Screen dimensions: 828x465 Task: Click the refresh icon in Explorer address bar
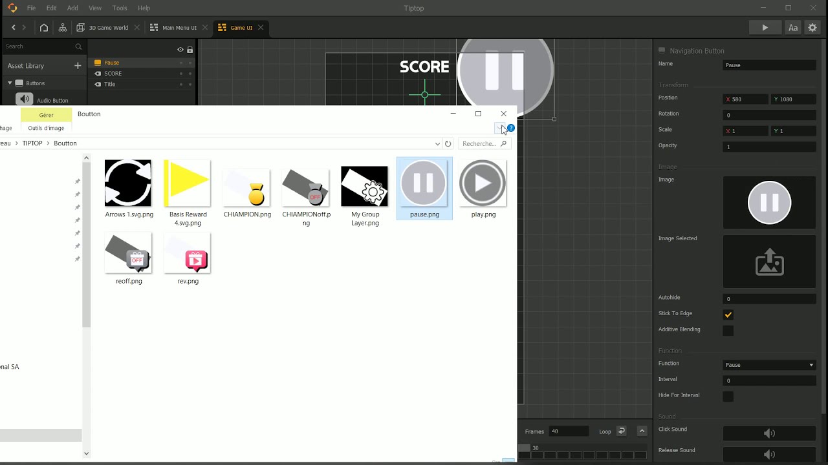click(448, 144)
